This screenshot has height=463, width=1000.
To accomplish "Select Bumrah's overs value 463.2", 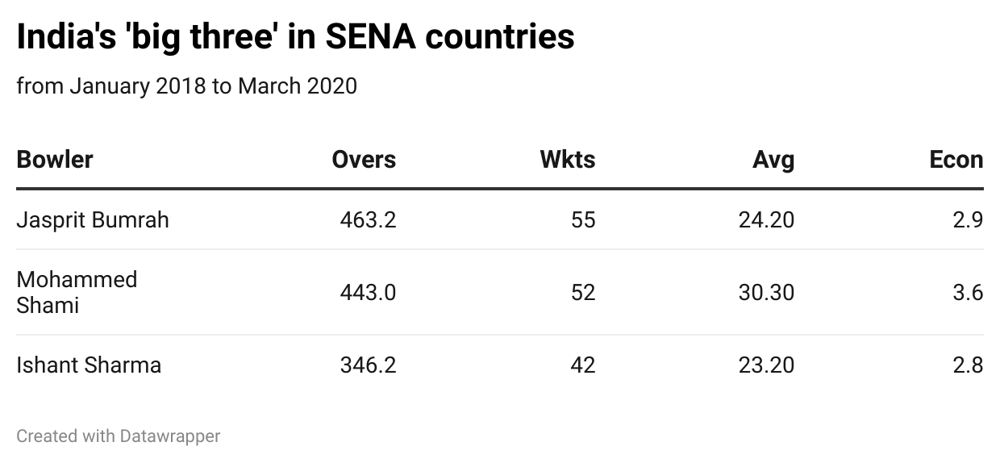I will [x=368, y=220].
